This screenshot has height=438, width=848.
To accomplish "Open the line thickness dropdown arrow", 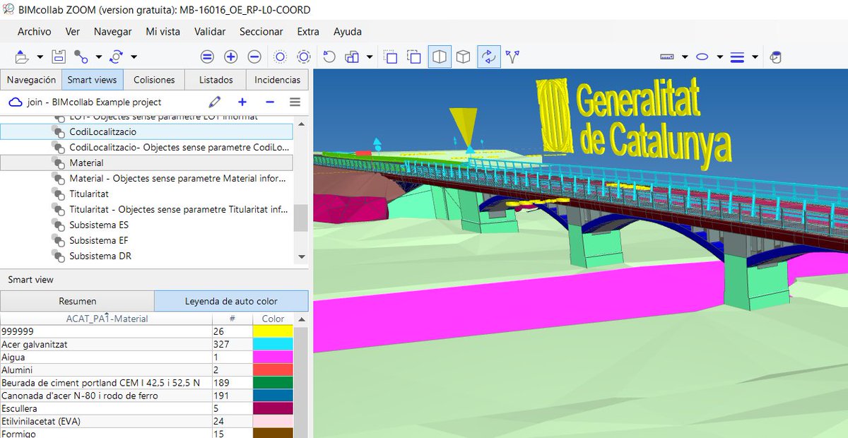I will point(755,57).
